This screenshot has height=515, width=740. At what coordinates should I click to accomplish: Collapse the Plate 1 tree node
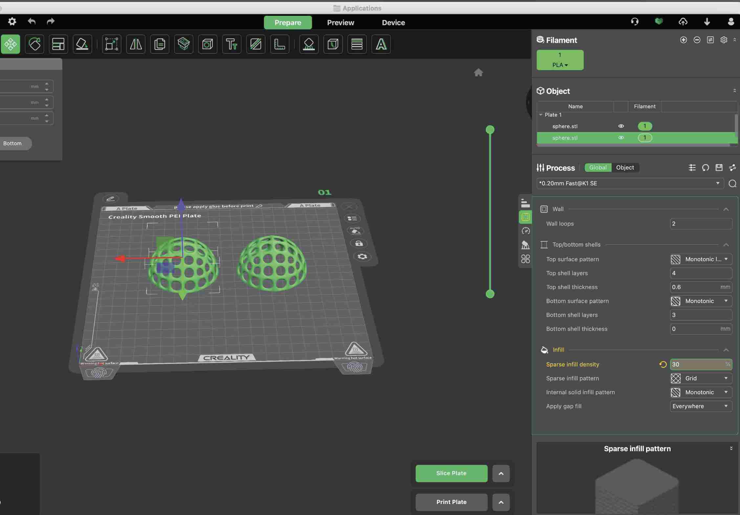pyautogui.click(x=541, y=115)
